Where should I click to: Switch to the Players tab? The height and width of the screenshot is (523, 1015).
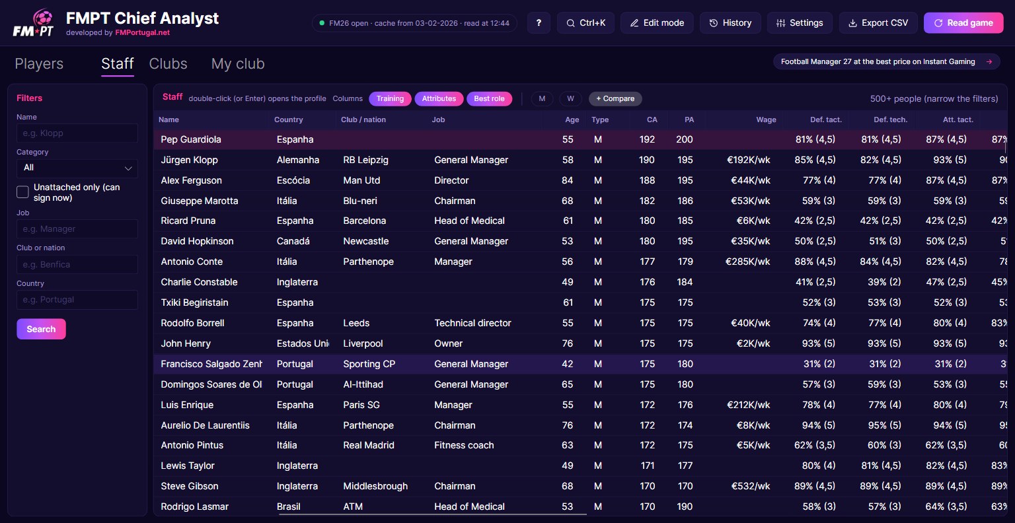coord(39,64)
